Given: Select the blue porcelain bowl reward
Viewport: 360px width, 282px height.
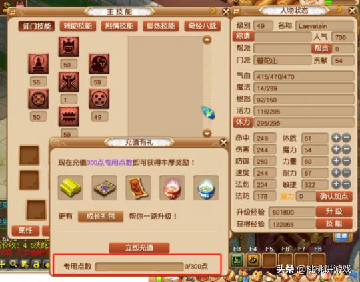Looking at the screenshot, I should (206, 188).
